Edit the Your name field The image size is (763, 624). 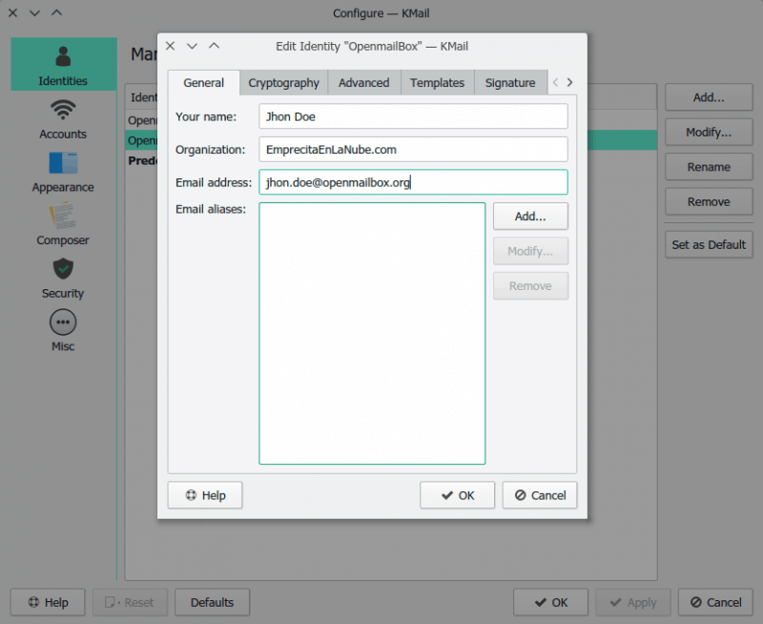413,116
